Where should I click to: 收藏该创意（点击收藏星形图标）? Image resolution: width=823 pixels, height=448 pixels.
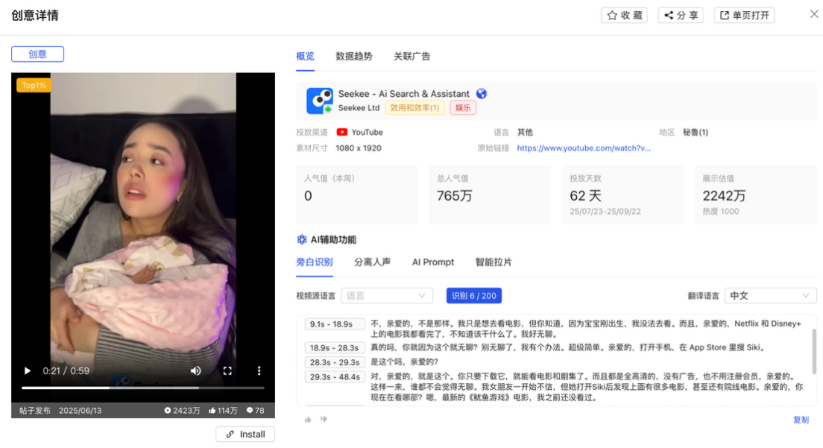point(611,14)
